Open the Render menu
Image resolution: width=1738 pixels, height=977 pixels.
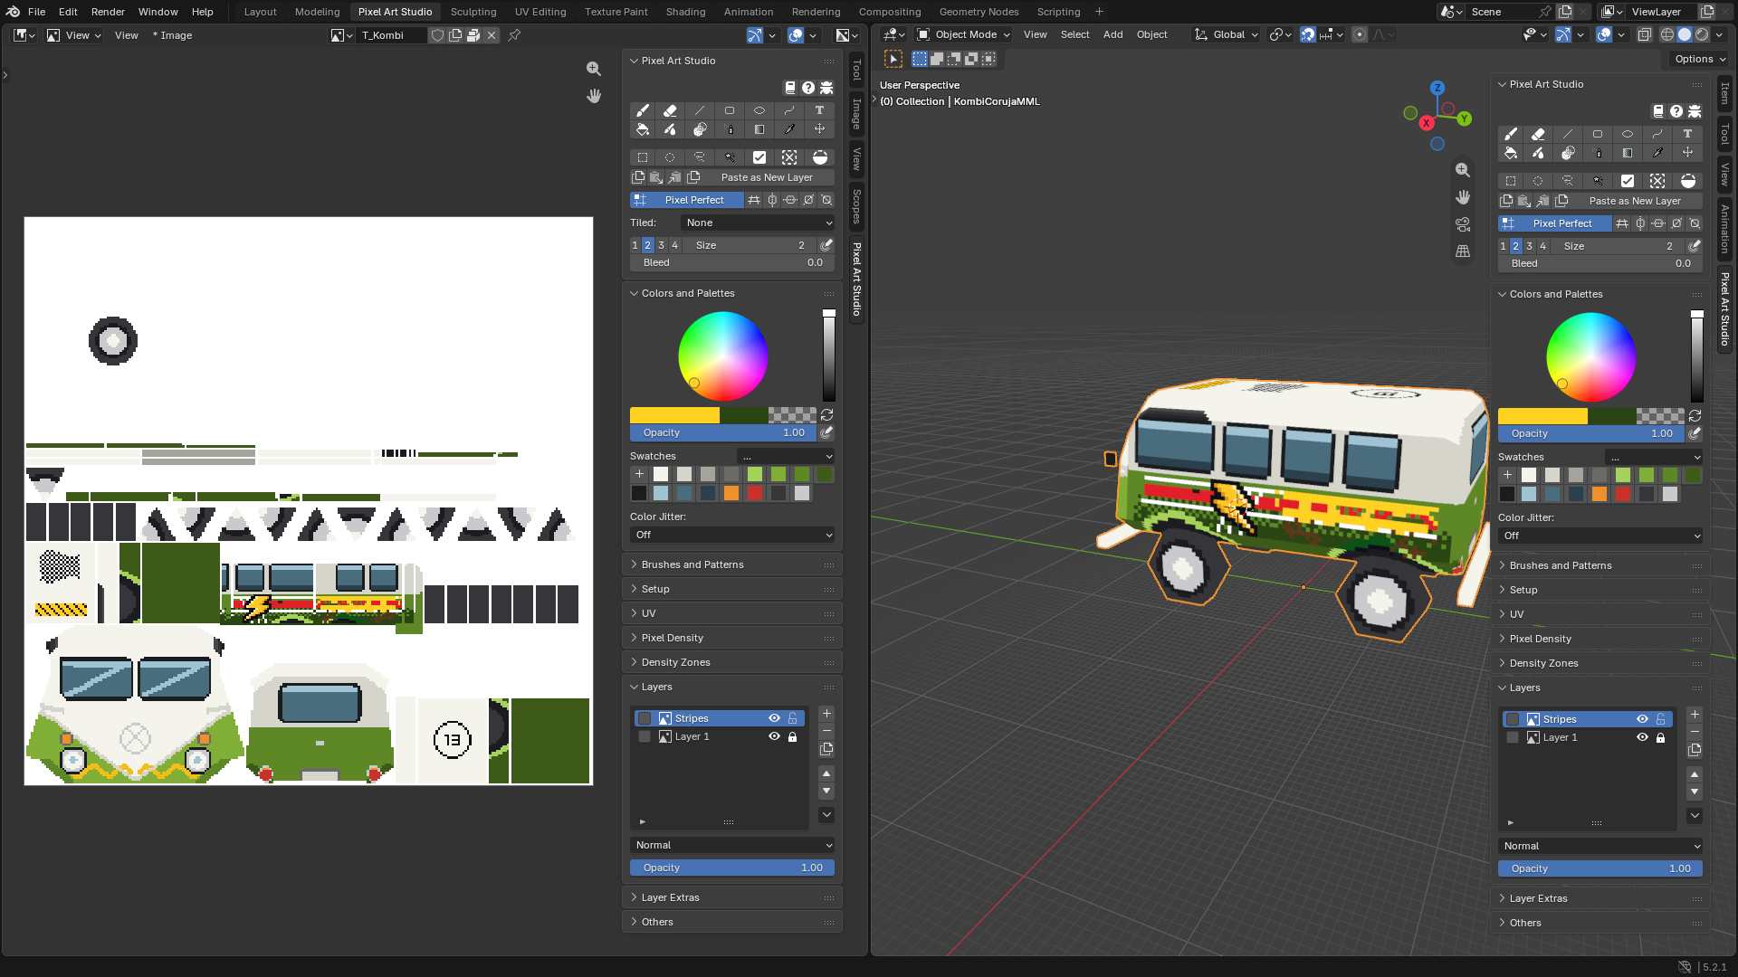(x=108, y=12)
